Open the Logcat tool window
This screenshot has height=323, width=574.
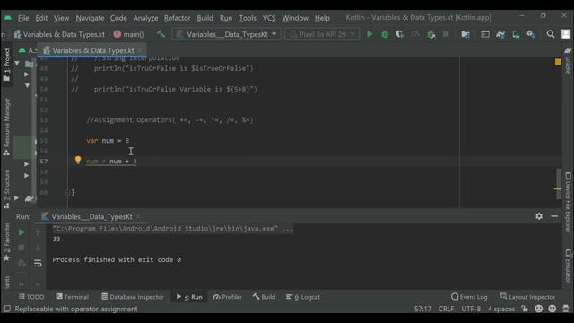coord(303,297)
